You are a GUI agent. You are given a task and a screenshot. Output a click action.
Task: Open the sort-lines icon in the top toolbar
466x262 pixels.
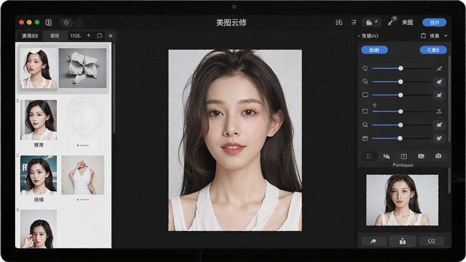[x=354, y=22]
